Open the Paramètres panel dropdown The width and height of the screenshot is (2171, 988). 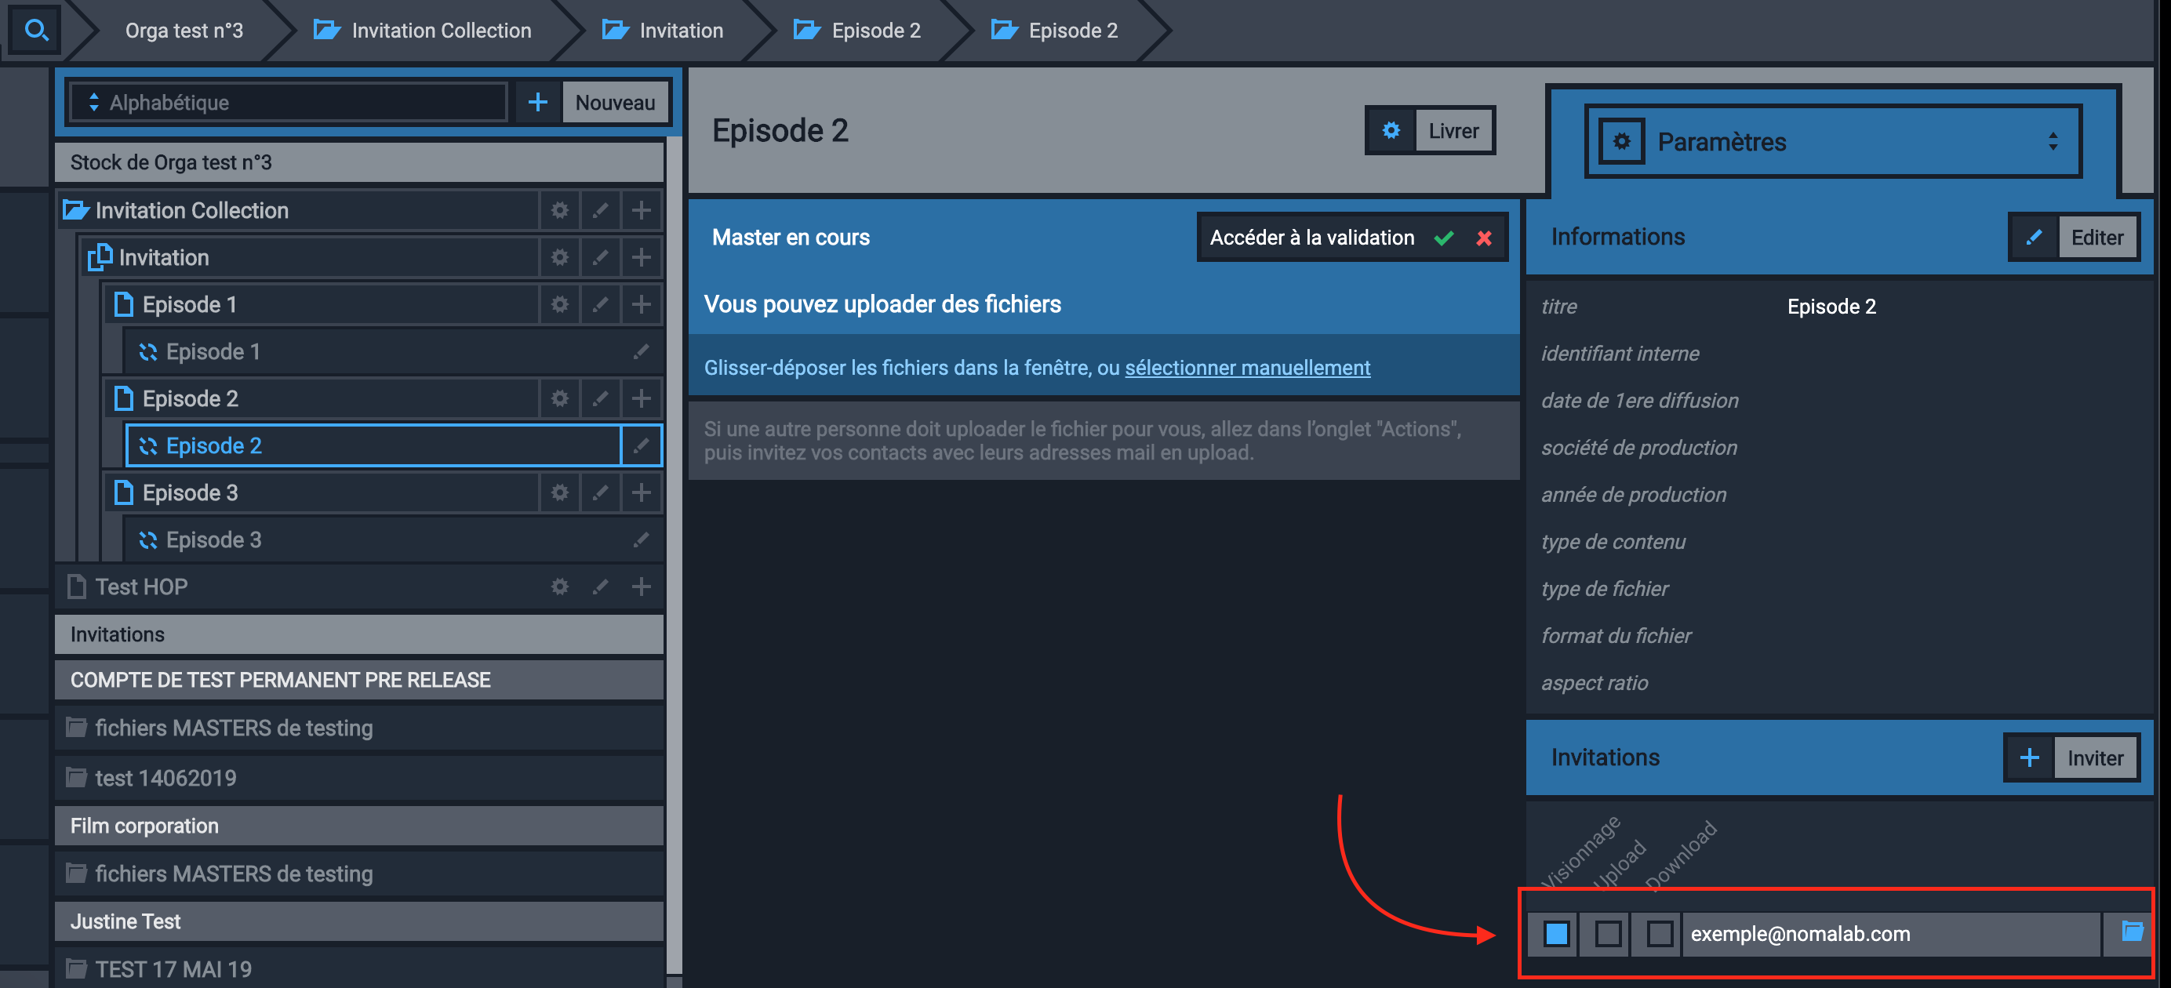tap(1833, 141)
